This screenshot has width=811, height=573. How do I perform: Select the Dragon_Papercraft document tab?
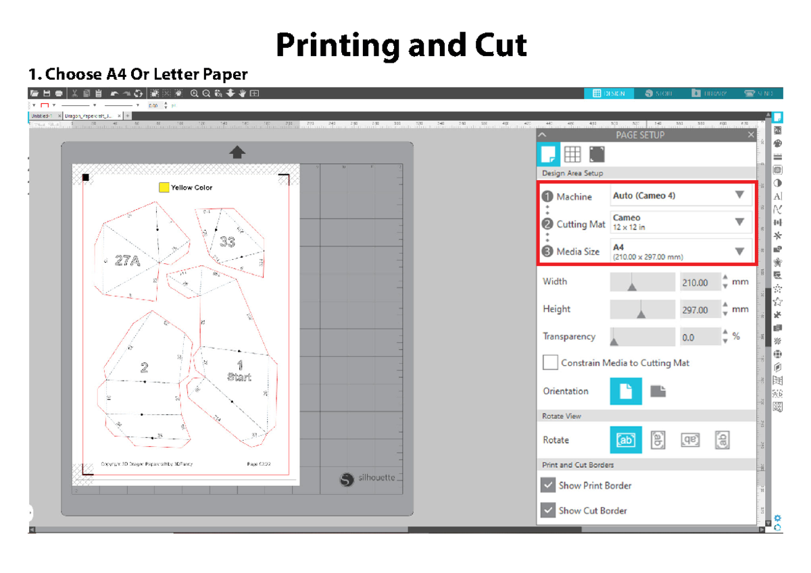tap(88, 116)
